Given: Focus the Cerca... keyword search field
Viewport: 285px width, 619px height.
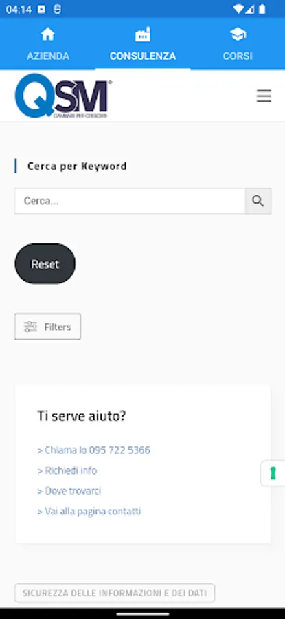Looking at the screenshot, I should (x=130, y=201).
